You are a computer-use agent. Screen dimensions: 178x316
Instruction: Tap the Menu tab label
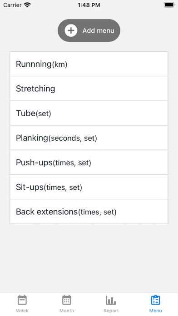coord(155,311)
